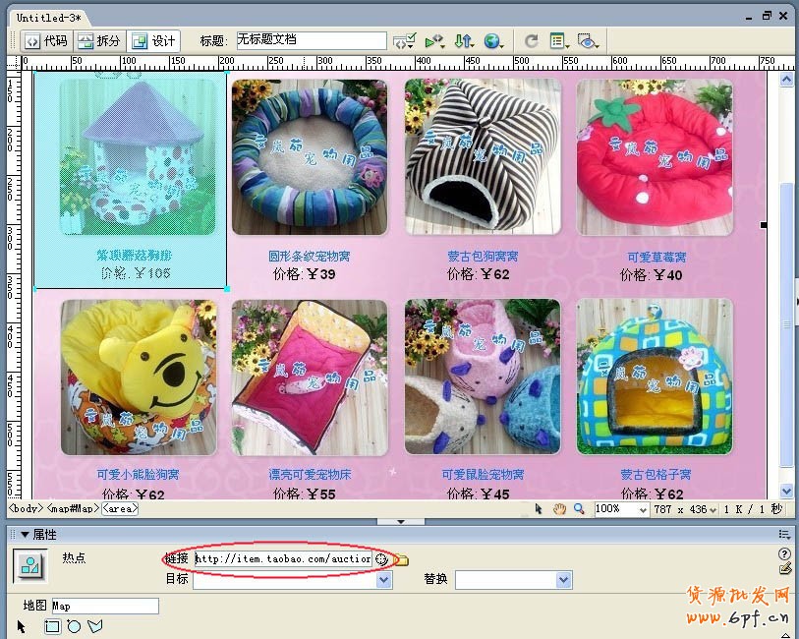Click the pointer hotspot tool arrow
Screen dimensions: 799x639
(x=23, y=626)
